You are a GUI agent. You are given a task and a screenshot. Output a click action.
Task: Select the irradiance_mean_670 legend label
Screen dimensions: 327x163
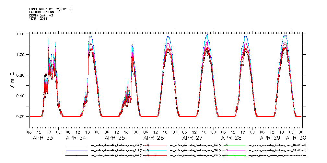tap(199, 156)
